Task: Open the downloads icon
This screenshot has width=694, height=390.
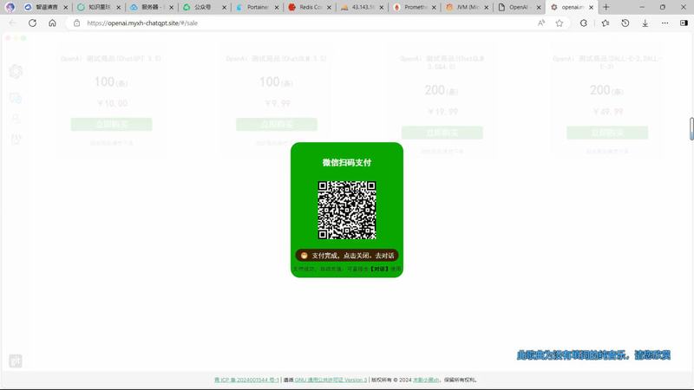Action: pyautogui.click(x=645, y=23)
